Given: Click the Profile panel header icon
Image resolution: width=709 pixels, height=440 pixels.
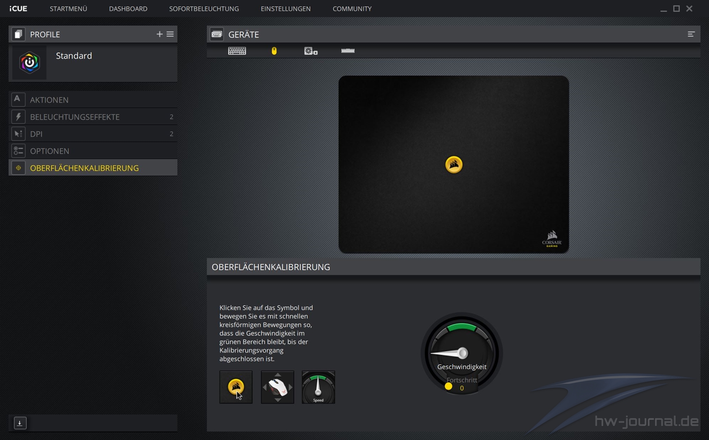Looking at the screenshot, I should 18,34.
